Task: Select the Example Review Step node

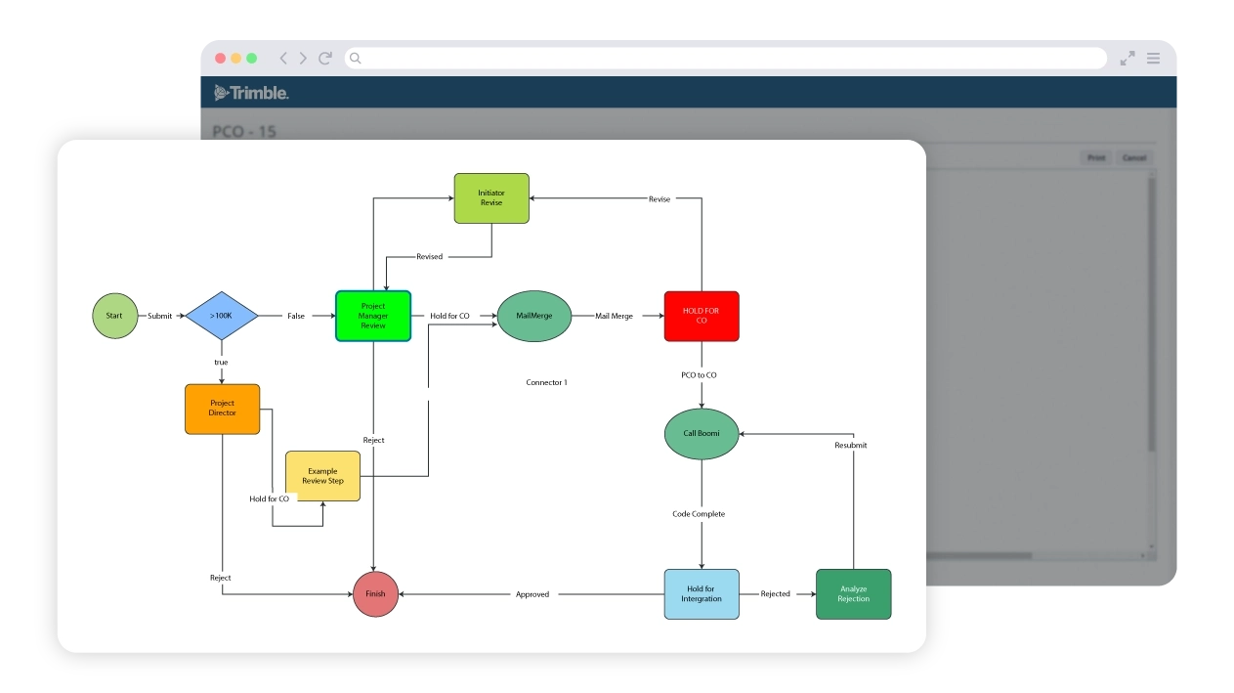Action: coord(322,476)
